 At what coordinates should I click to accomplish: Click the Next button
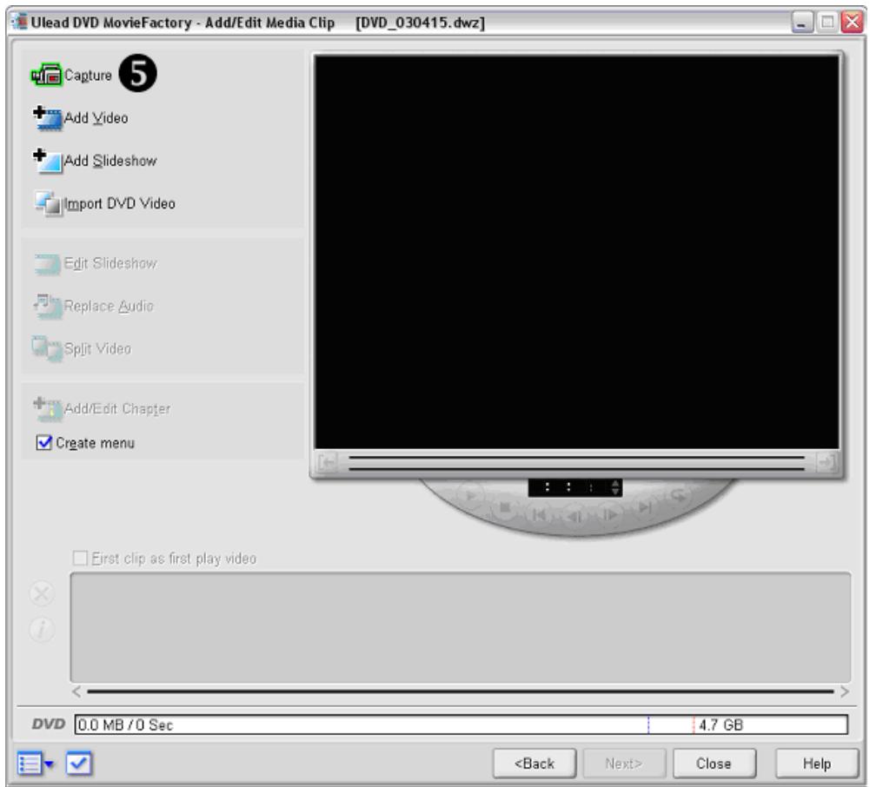tap(624, 764)
